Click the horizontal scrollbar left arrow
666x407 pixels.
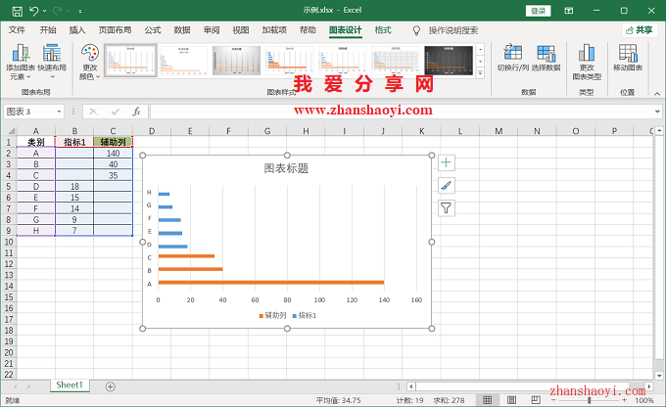click(410, 386)
